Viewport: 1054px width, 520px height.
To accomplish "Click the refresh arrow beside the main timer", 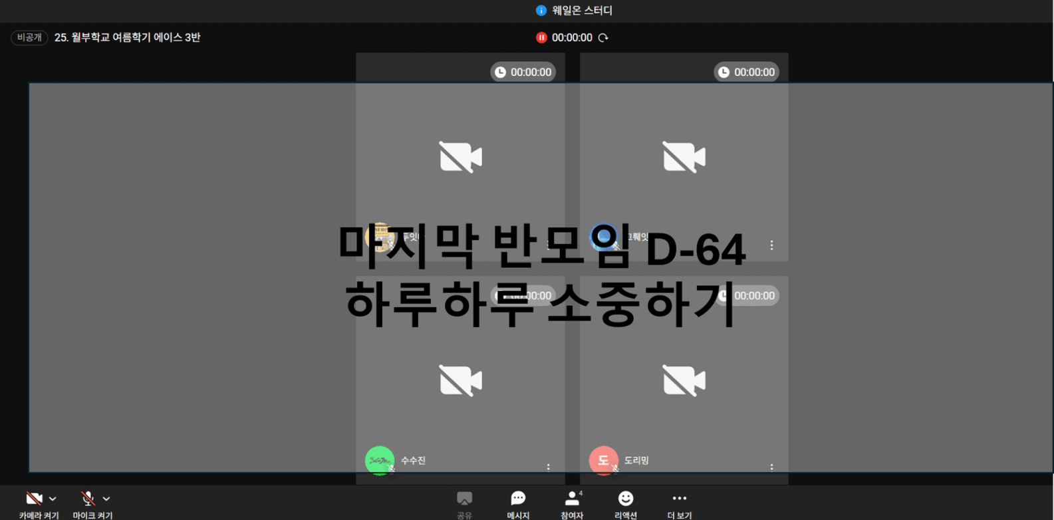I will (x=603, y=38).
